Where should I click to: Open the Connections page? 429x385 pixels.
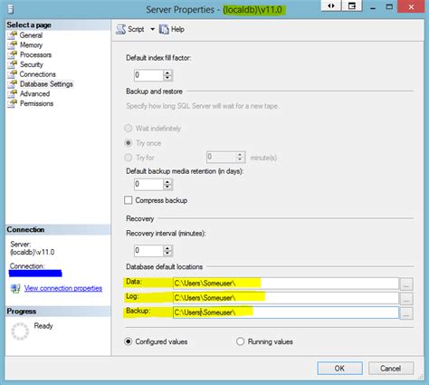[x=38, y=74]
